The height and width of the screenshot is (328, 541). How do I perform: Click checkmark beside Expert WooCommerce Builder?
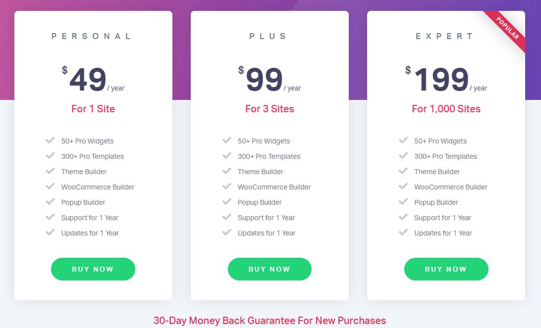[403, 187]
